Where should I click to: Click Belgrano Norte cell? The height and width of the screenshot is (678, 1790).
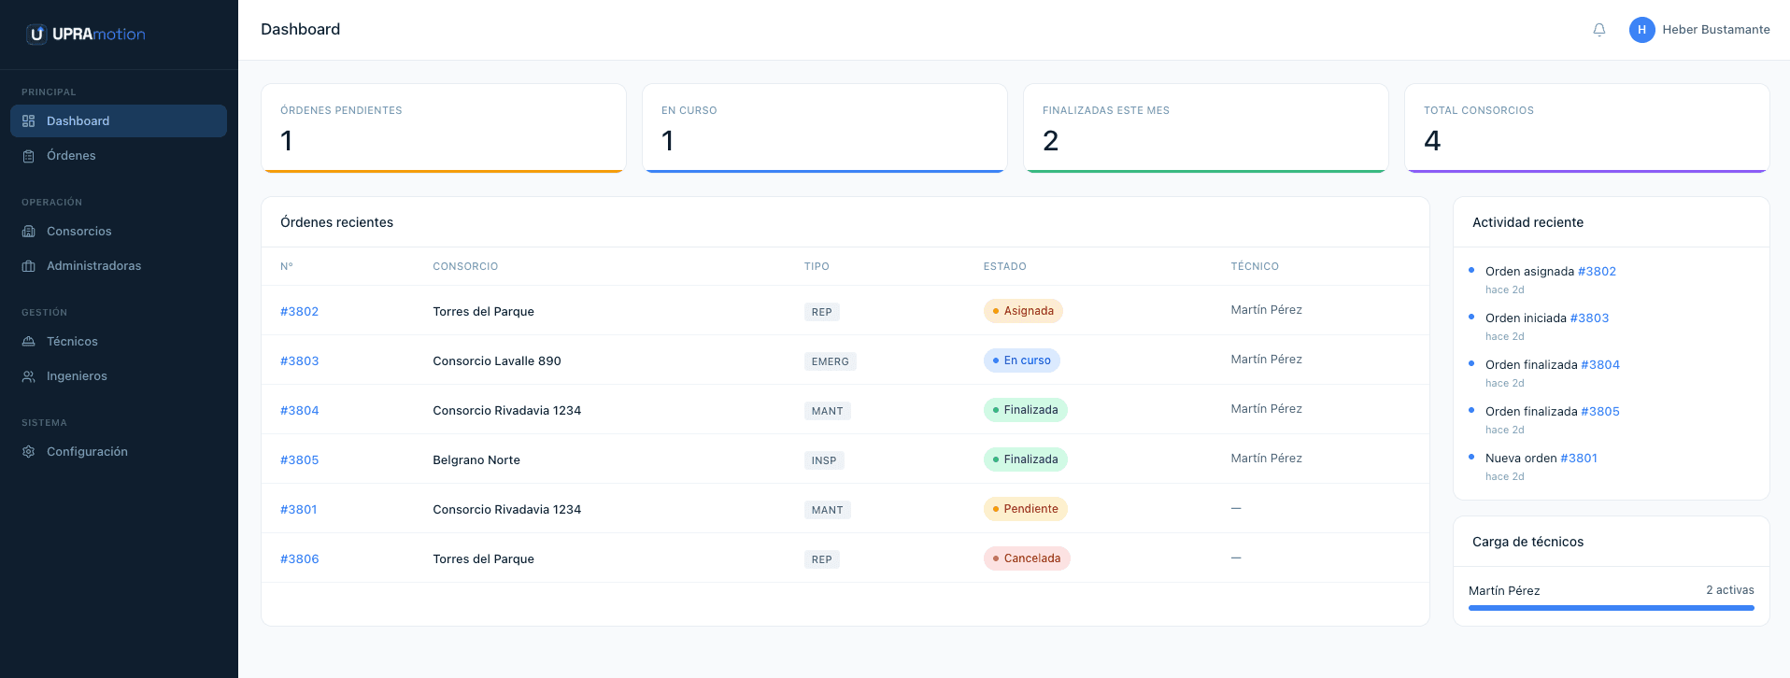[x=476, y=460]
